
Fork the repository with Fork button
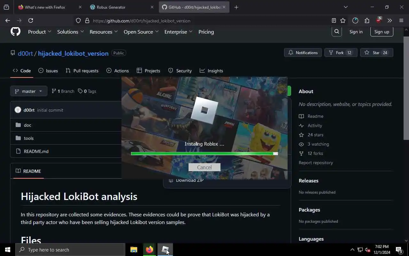click(341, 52)
